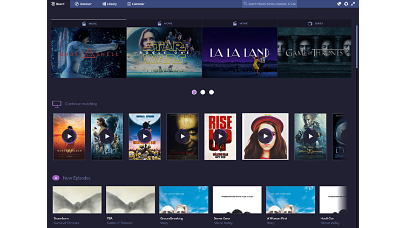Play Beauty and the Beast poster
The width and height of the screenshot is (406, 228).
tap(107, 136)
